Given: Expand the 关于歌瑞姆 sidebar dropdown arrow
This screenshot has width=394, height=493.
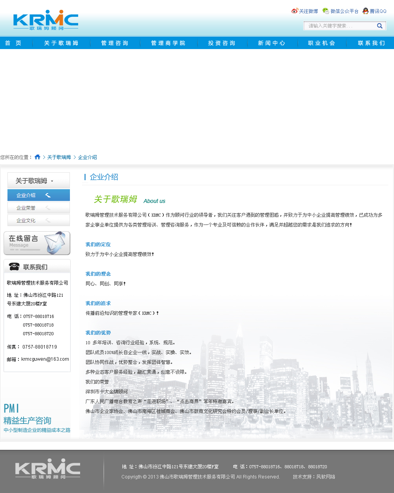Looking at the screenshot, I should pyautogui.click(x=52, y=181).
